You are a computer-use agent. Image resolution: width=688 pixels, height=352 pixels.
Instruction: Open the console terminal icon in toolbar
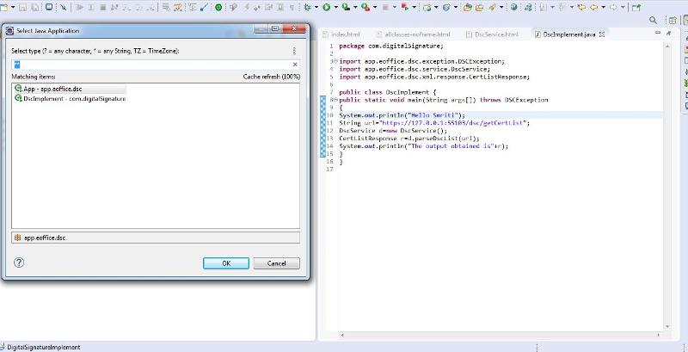tap(49, 7)
